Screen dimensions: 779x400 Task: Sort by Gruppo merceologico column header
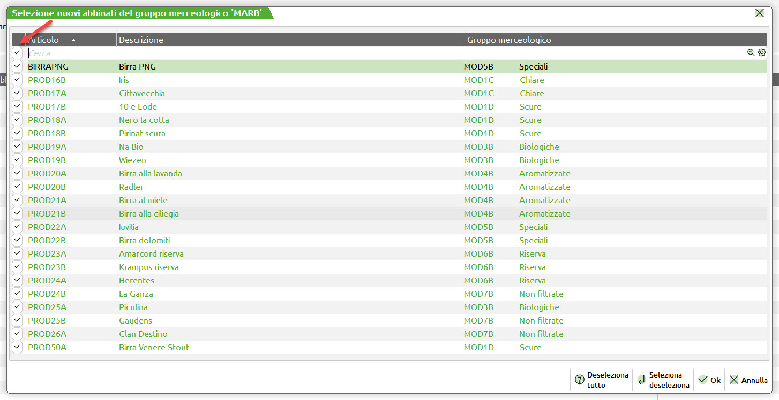pyautogui.click(x=509, y=40)
